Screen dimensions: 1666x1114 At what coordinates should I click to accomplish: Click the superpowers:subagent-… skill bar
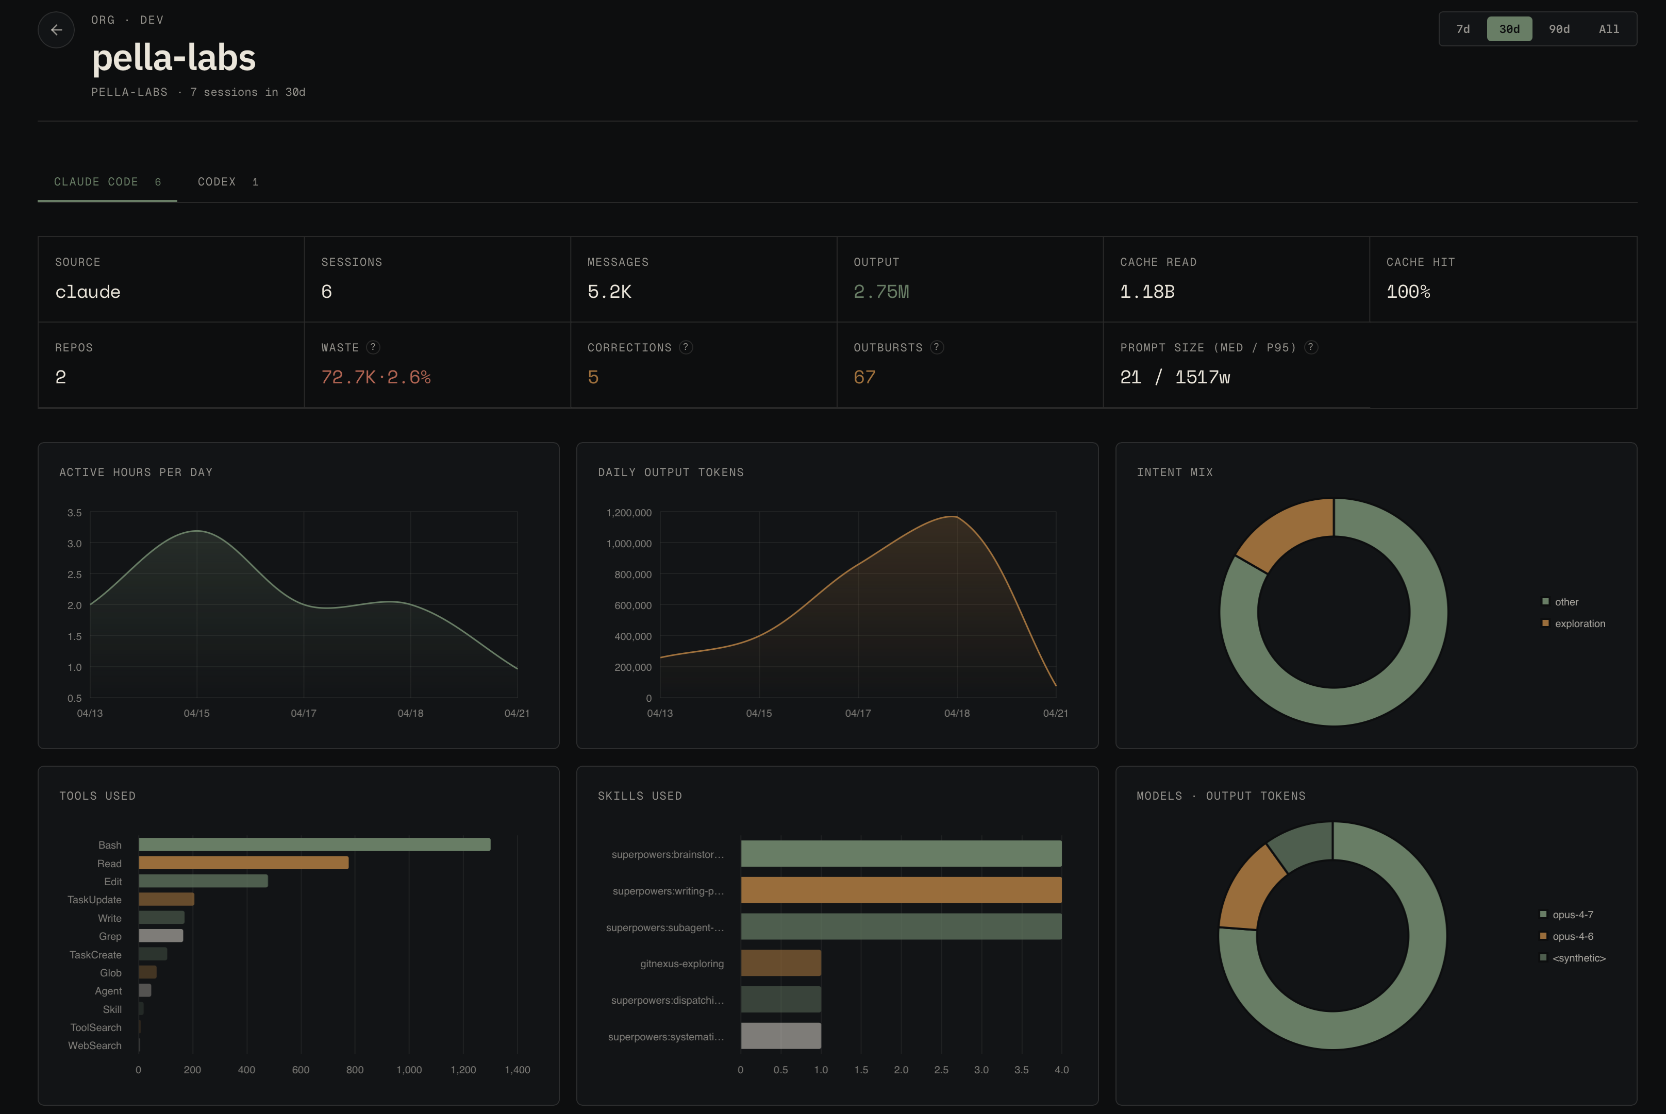coord(901,927)
